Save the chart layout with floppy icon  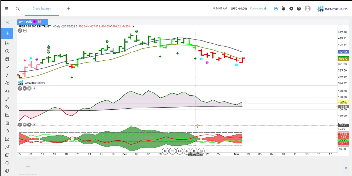pyautogui.click(x=276, y=9)
